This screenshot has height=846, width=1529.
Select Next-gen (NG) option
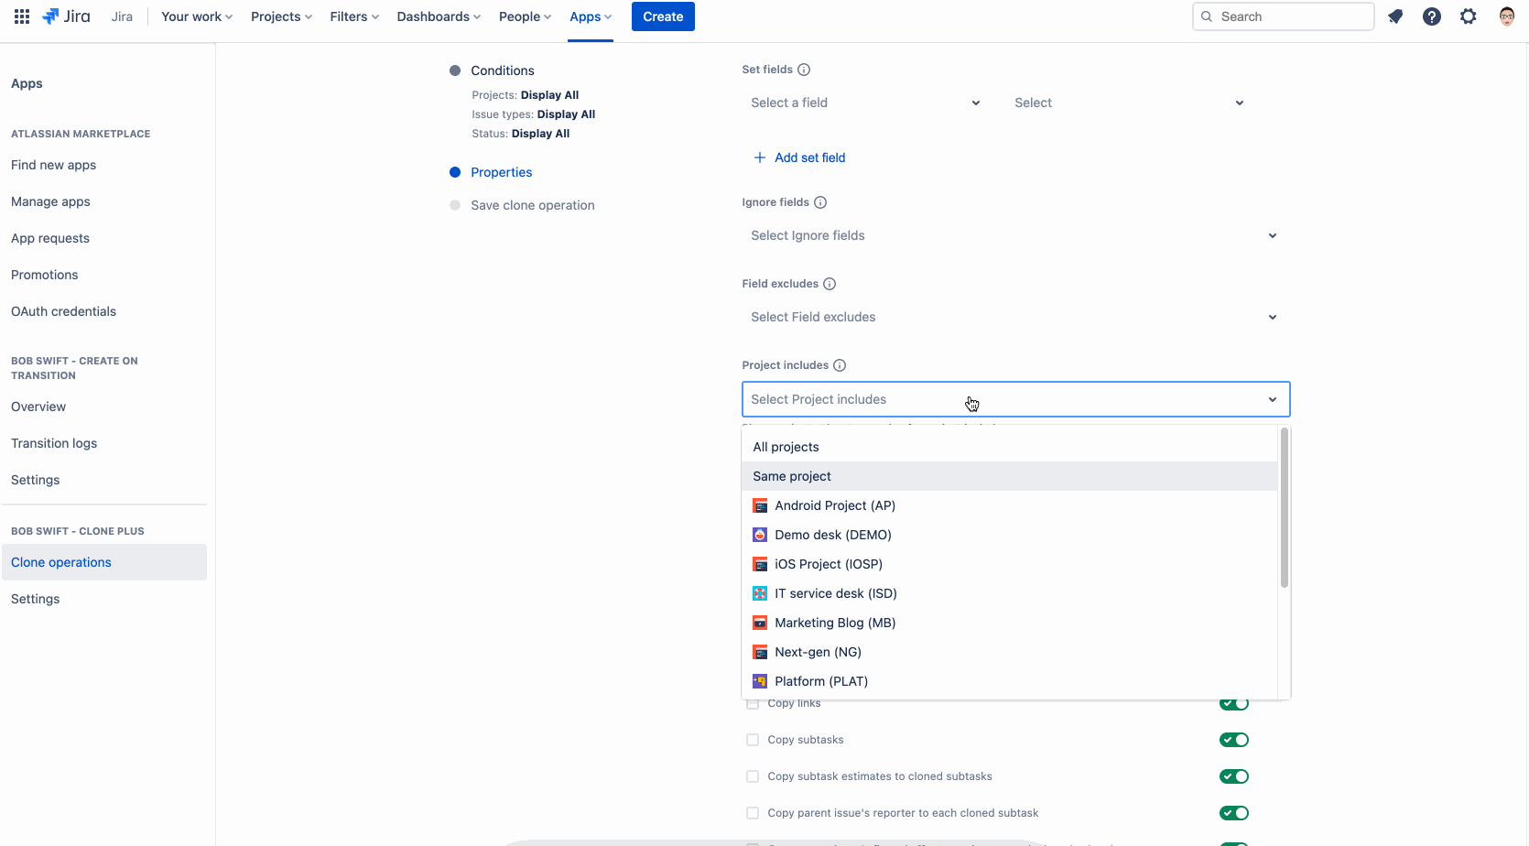coord(1009,652)
